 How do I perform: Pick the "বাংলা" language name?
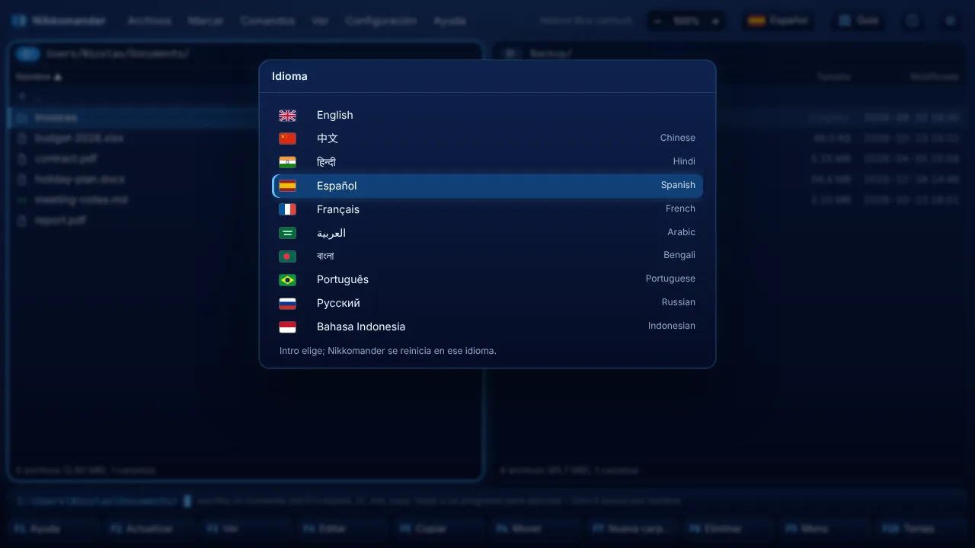click(x=325, y=256)
